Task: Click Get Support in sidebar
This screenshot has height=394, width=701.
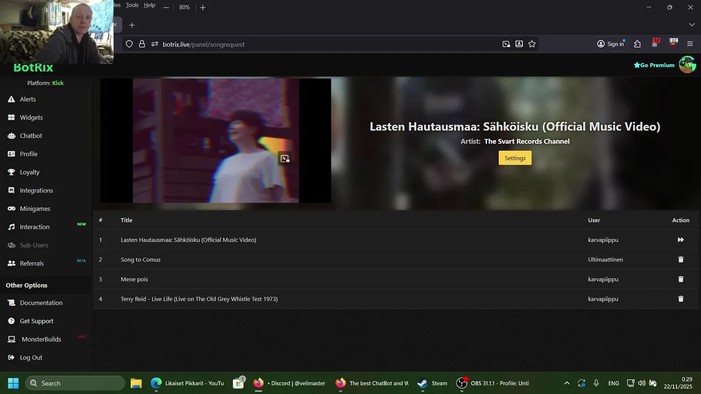Action: tap(37, 321)
